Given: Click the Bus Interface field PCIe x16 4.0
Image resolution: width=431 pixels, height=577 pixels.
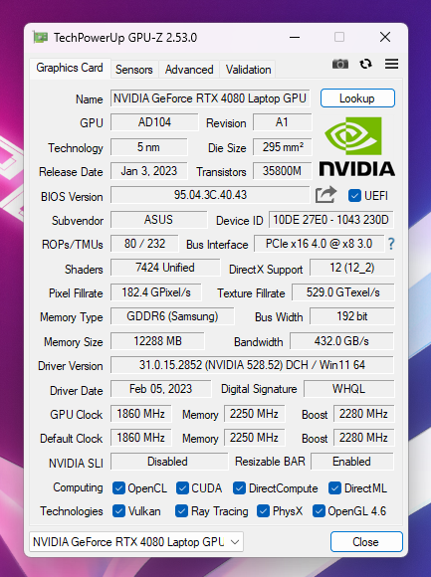Looking at the screenshot, I should 320,244.
